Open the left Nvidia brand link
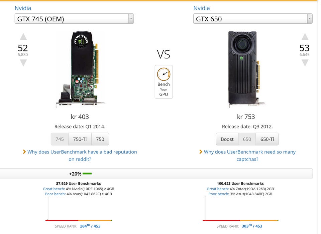321x234 pixels. pos(23,8)
